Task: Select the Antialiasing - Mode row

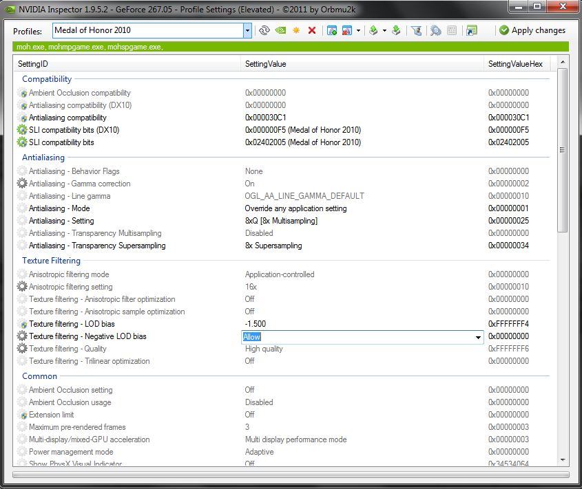Action: tap(282, 208)
